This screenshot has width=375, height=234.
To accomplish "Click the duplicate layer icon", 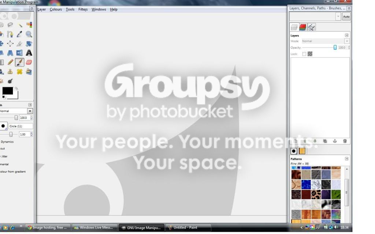I will tap(325, 141).
